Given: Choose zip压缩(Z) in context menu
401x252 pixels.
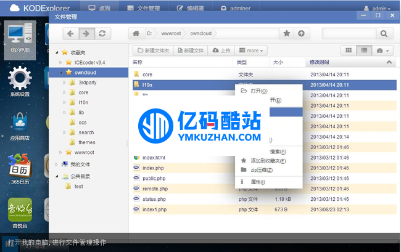Looking at the screenshot, I should [268, 170].
